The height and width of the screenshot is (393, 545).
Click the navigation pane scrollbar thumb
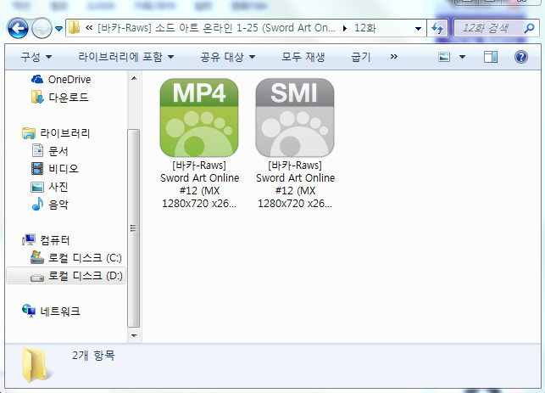tap(133, 228)
